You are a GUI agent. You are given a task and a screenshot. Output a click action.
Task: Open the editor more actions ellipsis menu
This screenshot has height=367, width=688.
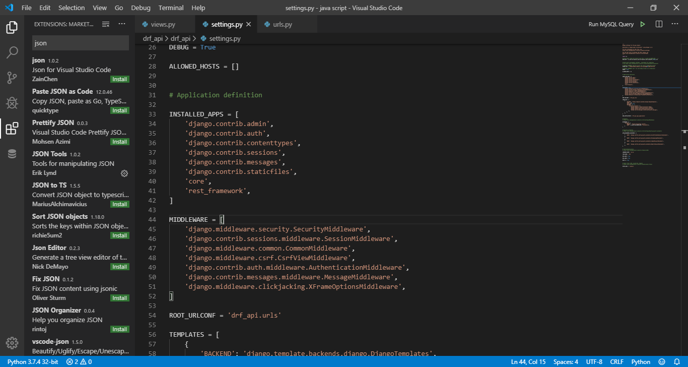[675, 24]
